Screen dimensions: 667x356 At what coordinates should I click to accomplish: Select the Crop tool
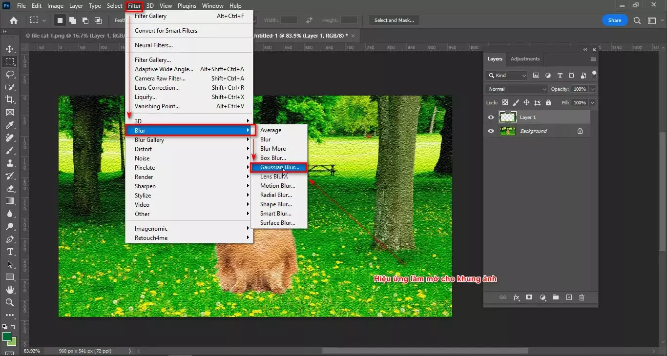[x=10, y=99]
